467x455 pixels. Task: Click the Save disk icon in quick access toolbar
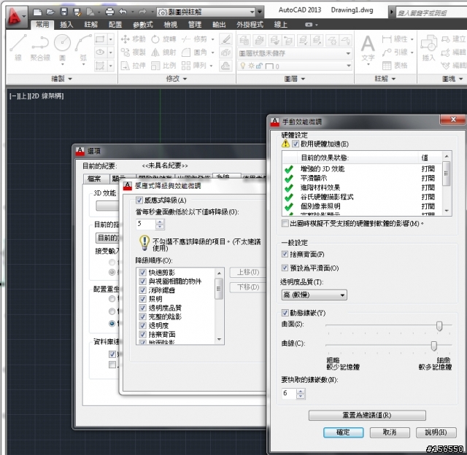[63, 12]
